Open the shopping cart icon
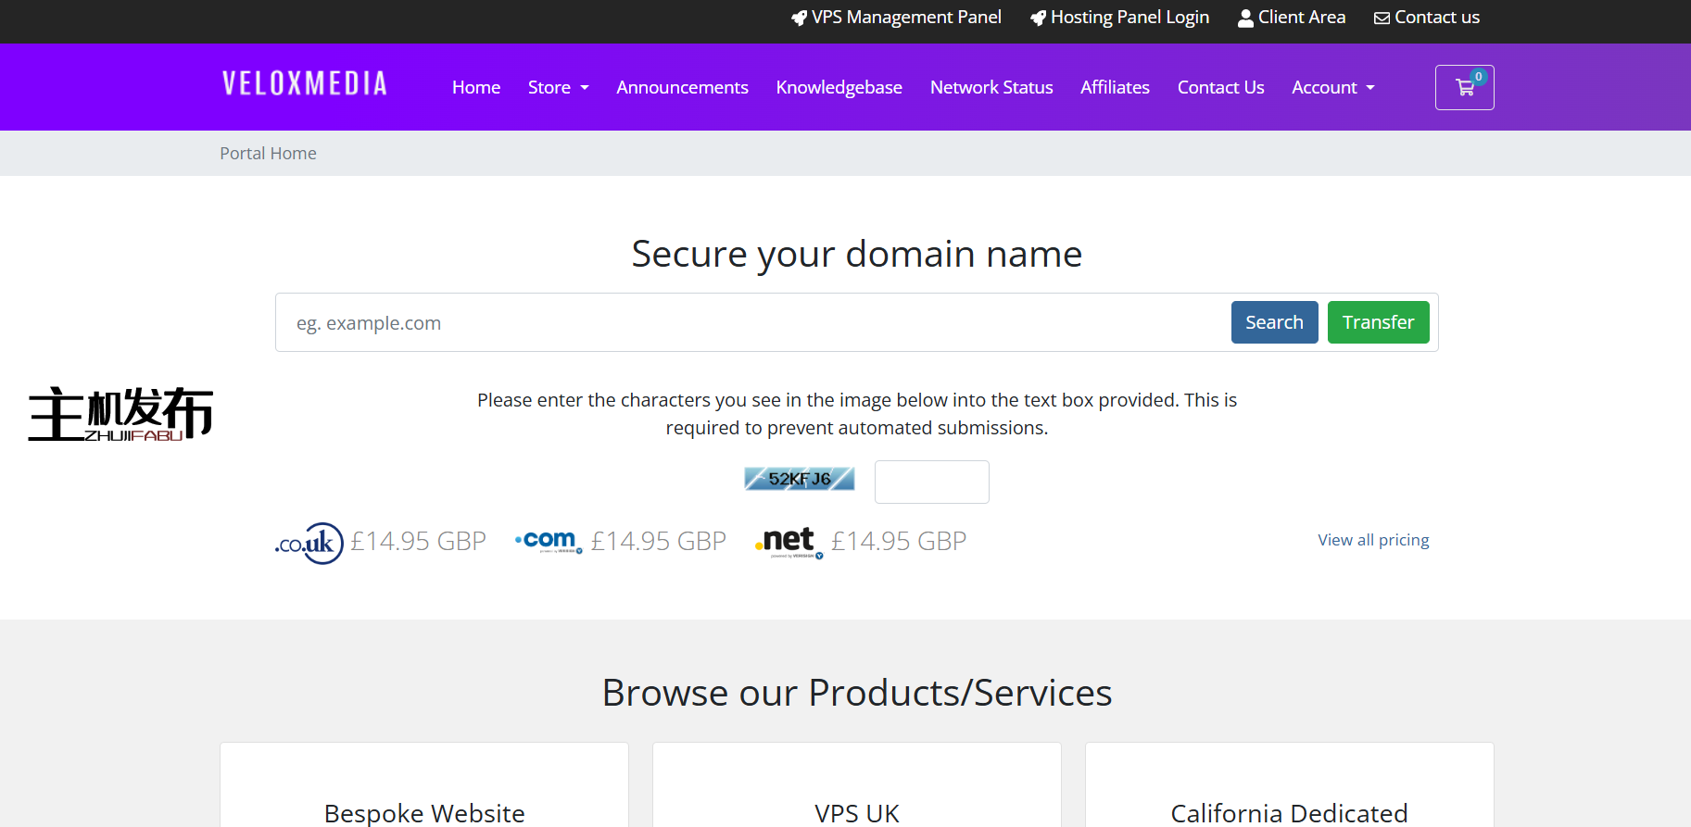The height and width of the screenshot is (827, 1691). pos(1464,88)
